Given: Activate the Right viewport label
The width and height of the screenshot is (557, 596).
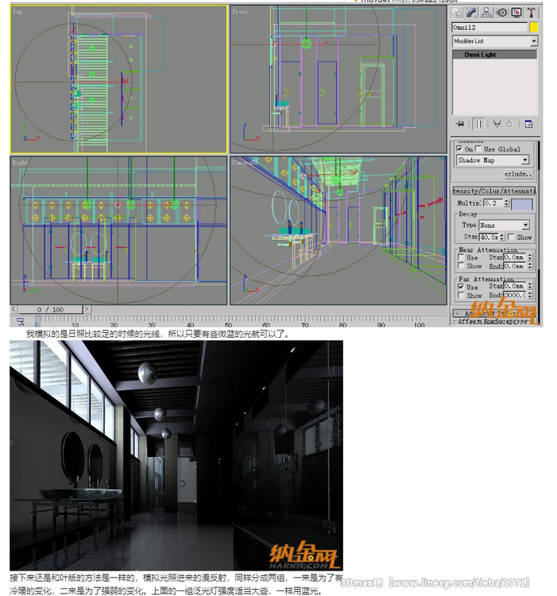Looking at the screenshot, I should tap(20, 162).
